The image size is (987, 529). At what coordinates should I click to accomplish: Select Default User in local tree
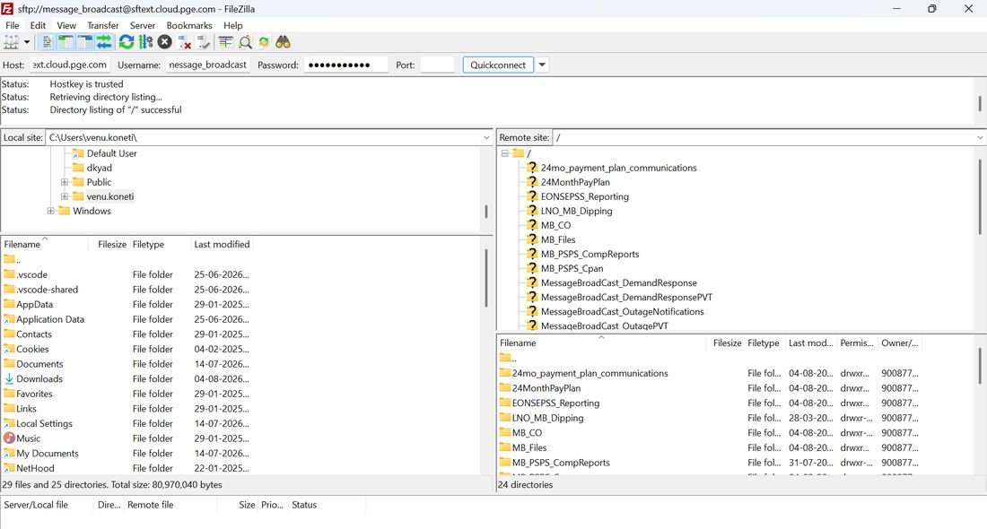111,153
